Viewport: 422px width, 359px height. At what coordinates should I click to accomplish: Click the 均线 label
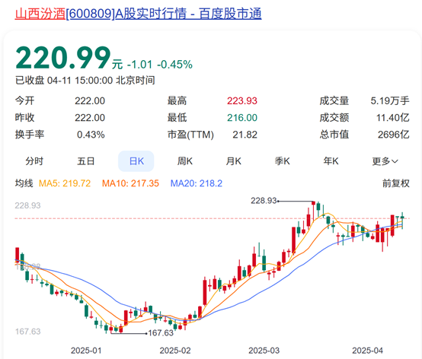point(24,183)
